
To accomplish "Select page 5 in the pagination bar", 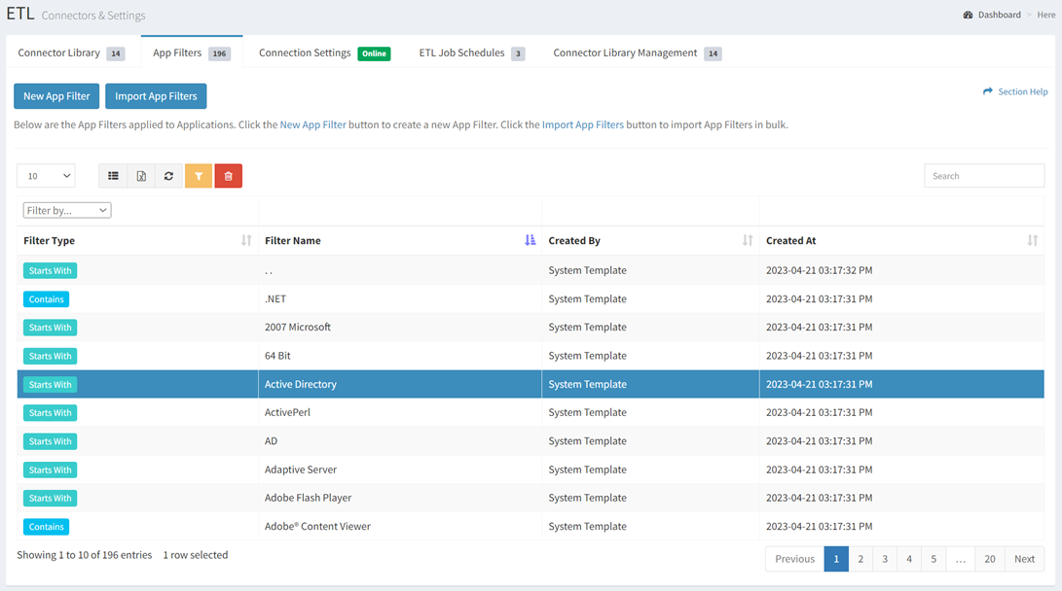I will click(933, 558).
